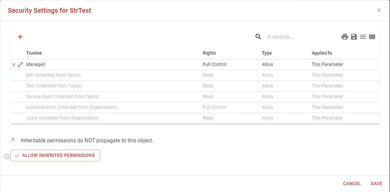Click the Save button at dialog bottom

pyautogui.click(x=376, y=184)
